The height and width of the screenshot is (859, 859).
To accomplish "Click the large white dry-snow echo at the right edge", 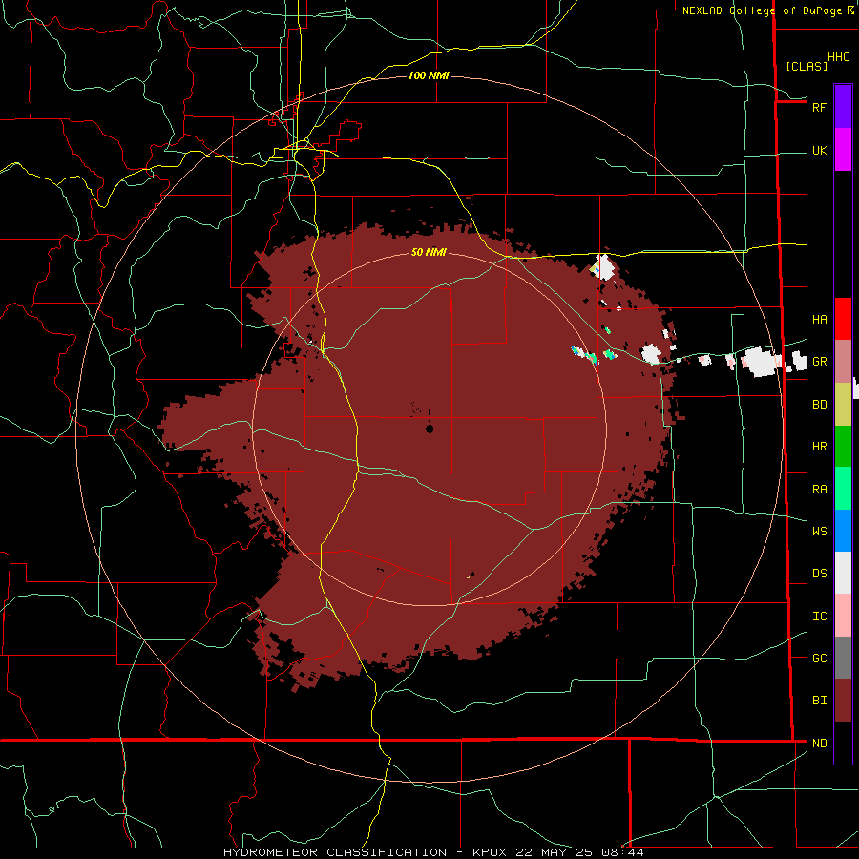I will 762,362.
